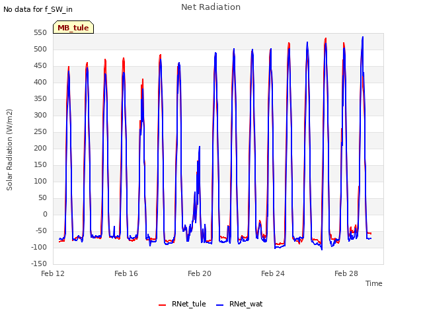Viewport: 423px width, 317px height.
Task: Click the red RNet_tule legend swatch
Action: (162, 305)
